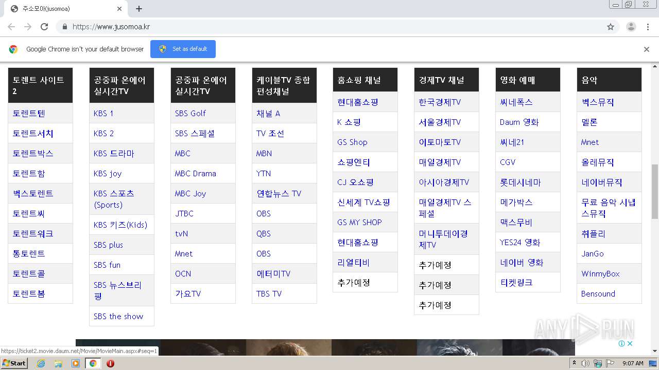The height and width of the screenshot is (370, 659).
Task: Show hidden system tray icons arrow
Action: [575, 363]
